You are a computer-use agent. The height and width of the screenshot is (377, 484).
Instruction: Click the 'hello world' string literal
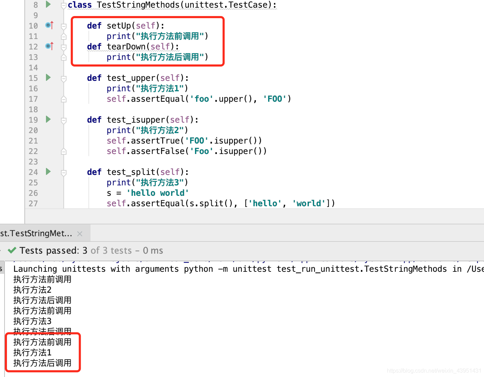click(158, 193)
